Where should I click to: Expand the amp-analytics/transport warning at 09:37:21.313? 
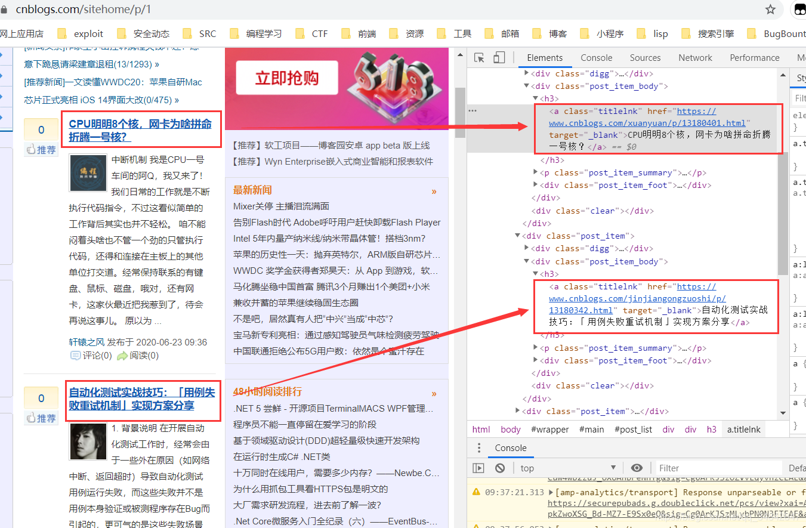[x=551, y=492]
